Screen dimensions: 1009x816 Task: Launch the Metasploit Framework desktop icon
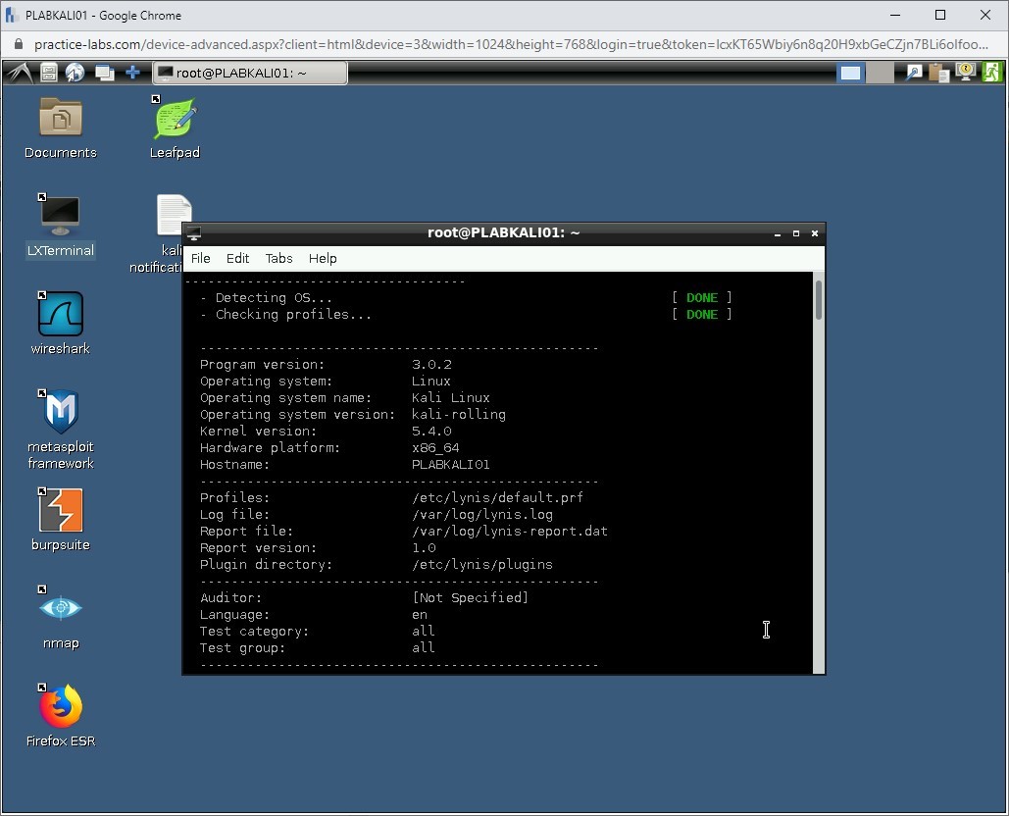point(61,413)
